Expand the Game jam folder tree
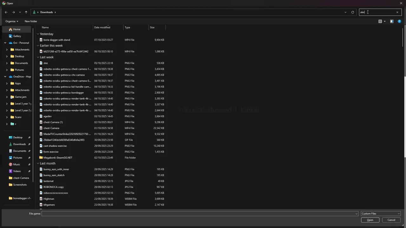406x228 pixels. coord(7,97)
